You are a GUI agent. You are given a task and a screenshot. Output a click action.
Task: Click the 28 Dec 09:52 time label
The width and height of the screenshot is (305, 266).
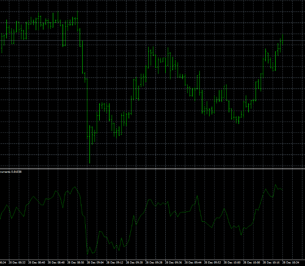coord(212,262)
